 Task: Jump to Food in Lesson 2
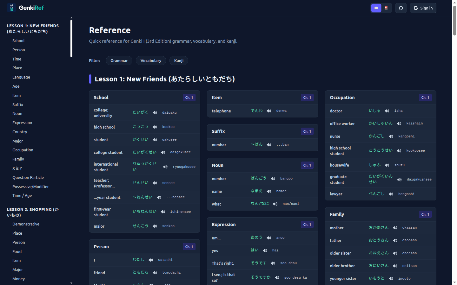[17, 252]
